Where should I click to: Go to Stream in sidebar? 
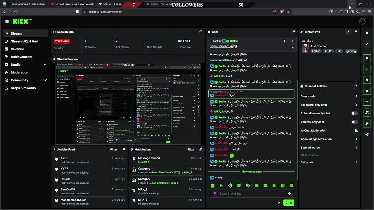click(x=26, y=34)
